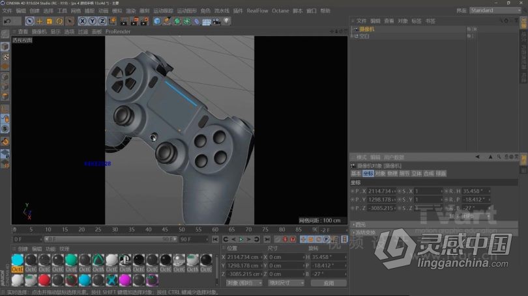528x296 pixels.
Task: Go back with the attribute manager left arrow
Action: (x=477, y=157)
